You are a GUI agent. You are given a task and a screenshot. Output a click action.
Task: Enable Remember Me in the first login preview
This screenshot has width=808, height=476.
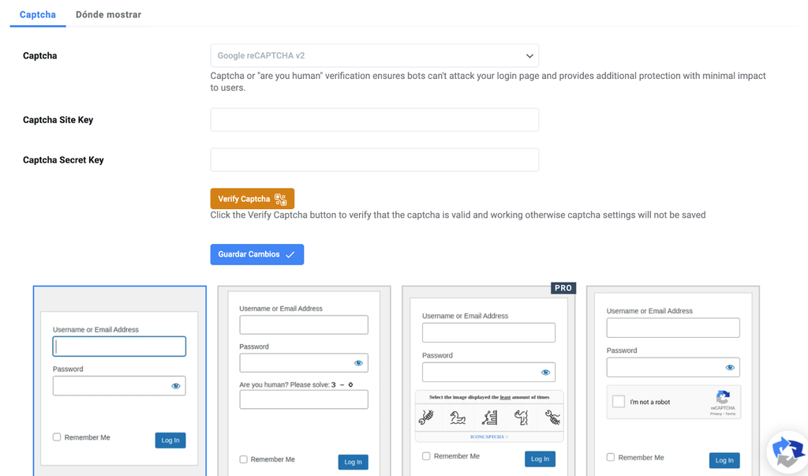[56, 437]
